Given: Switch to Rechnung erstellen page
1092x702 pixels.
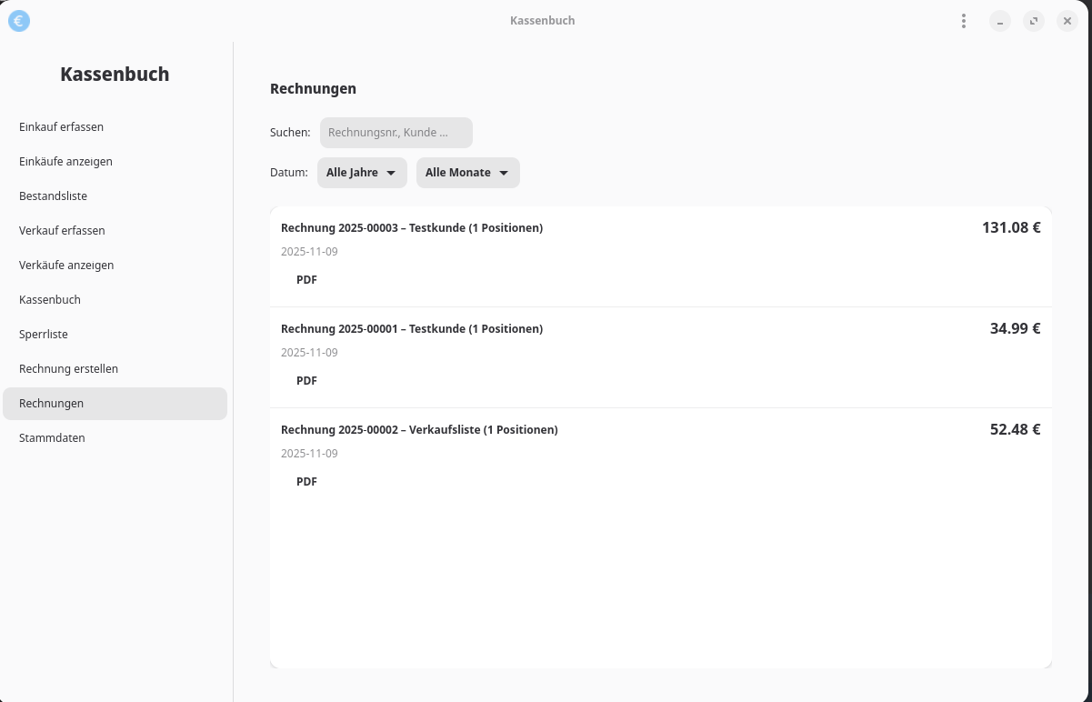Looking at the screenshot, I should tap(68, 369).
